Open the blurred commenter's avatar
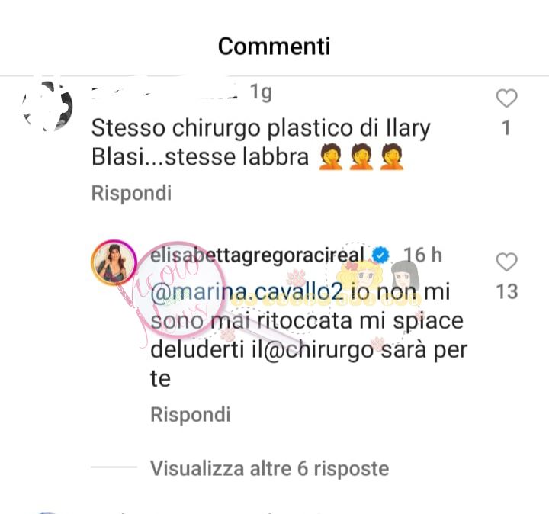549x514 pixels. [47, 106]
